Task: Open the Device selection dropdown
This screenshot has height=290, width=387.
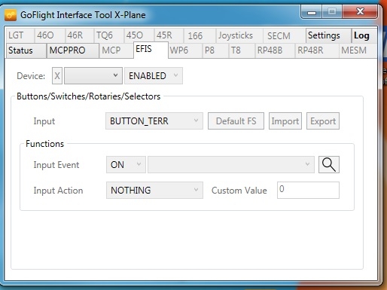Action: point(93,75)
